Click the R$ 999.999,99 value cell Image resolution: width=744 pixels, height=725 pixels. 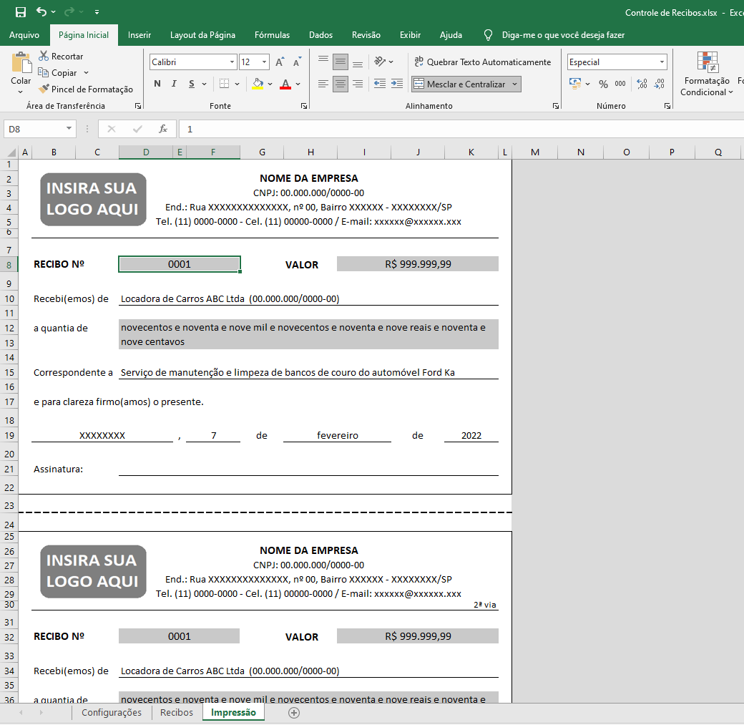point(418,264)
